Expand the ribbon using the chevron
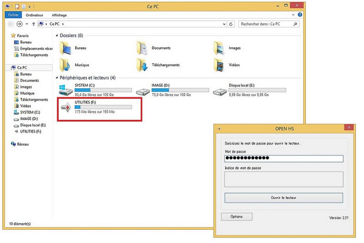The image size is (364, 243). (x=294, y=15)
